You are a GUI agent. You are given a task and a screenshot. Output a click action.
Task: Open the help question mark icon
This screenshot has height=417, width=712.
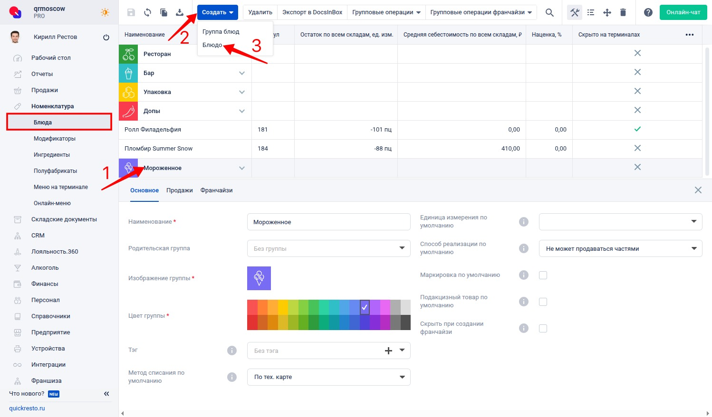[648, 12]
